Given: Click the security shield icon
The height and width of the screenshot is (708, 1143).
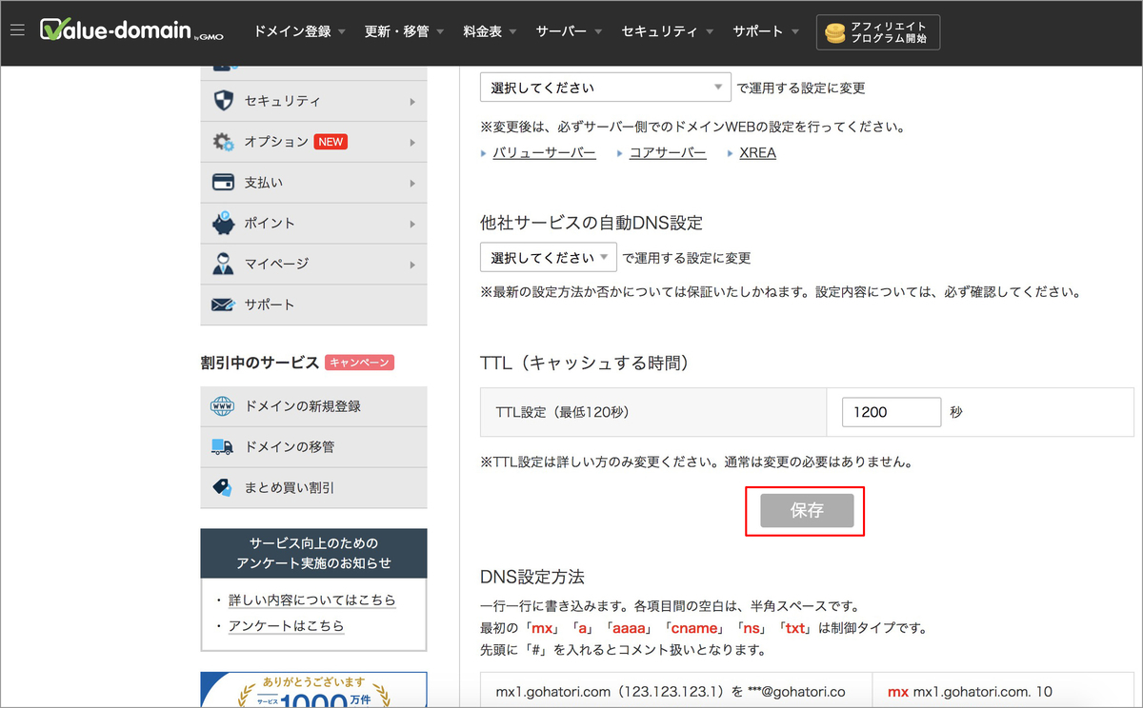Looking at the screenshot, I should (x=223, y=101).
